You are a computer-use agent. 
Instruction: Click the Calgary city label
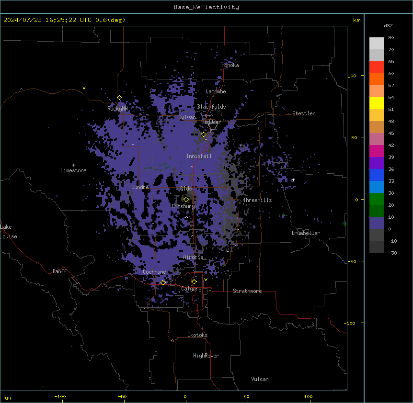click(191, 289)
